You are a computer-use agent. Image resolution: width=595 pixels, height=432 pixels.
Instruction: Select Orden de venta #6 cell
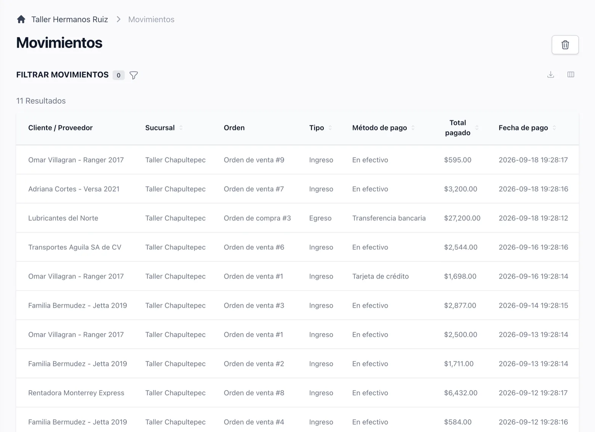(254, 247)
